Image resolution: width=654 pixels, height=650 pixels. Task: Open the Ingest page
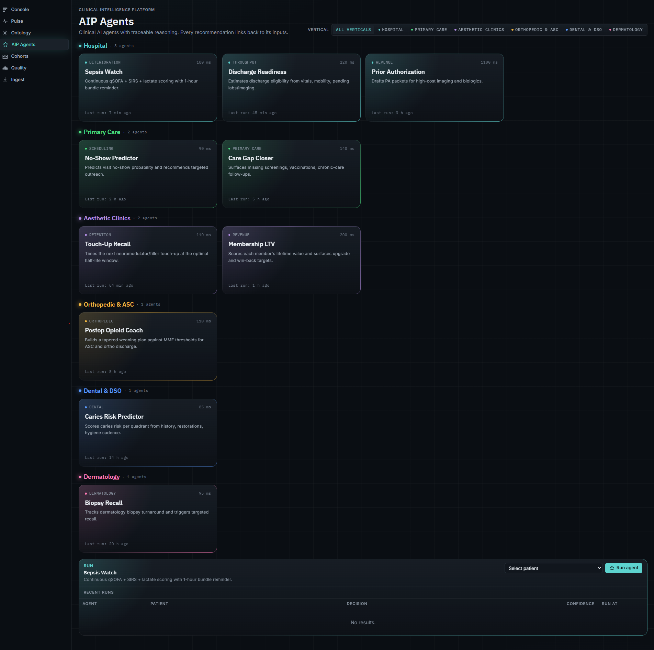coord(34,80)
